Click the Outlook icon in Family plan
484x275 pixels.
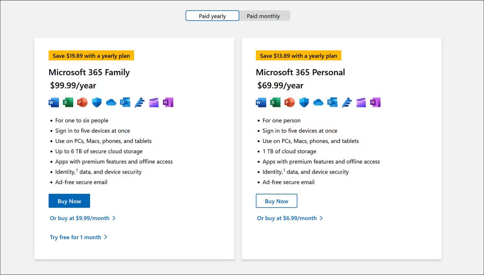point(125,102)
